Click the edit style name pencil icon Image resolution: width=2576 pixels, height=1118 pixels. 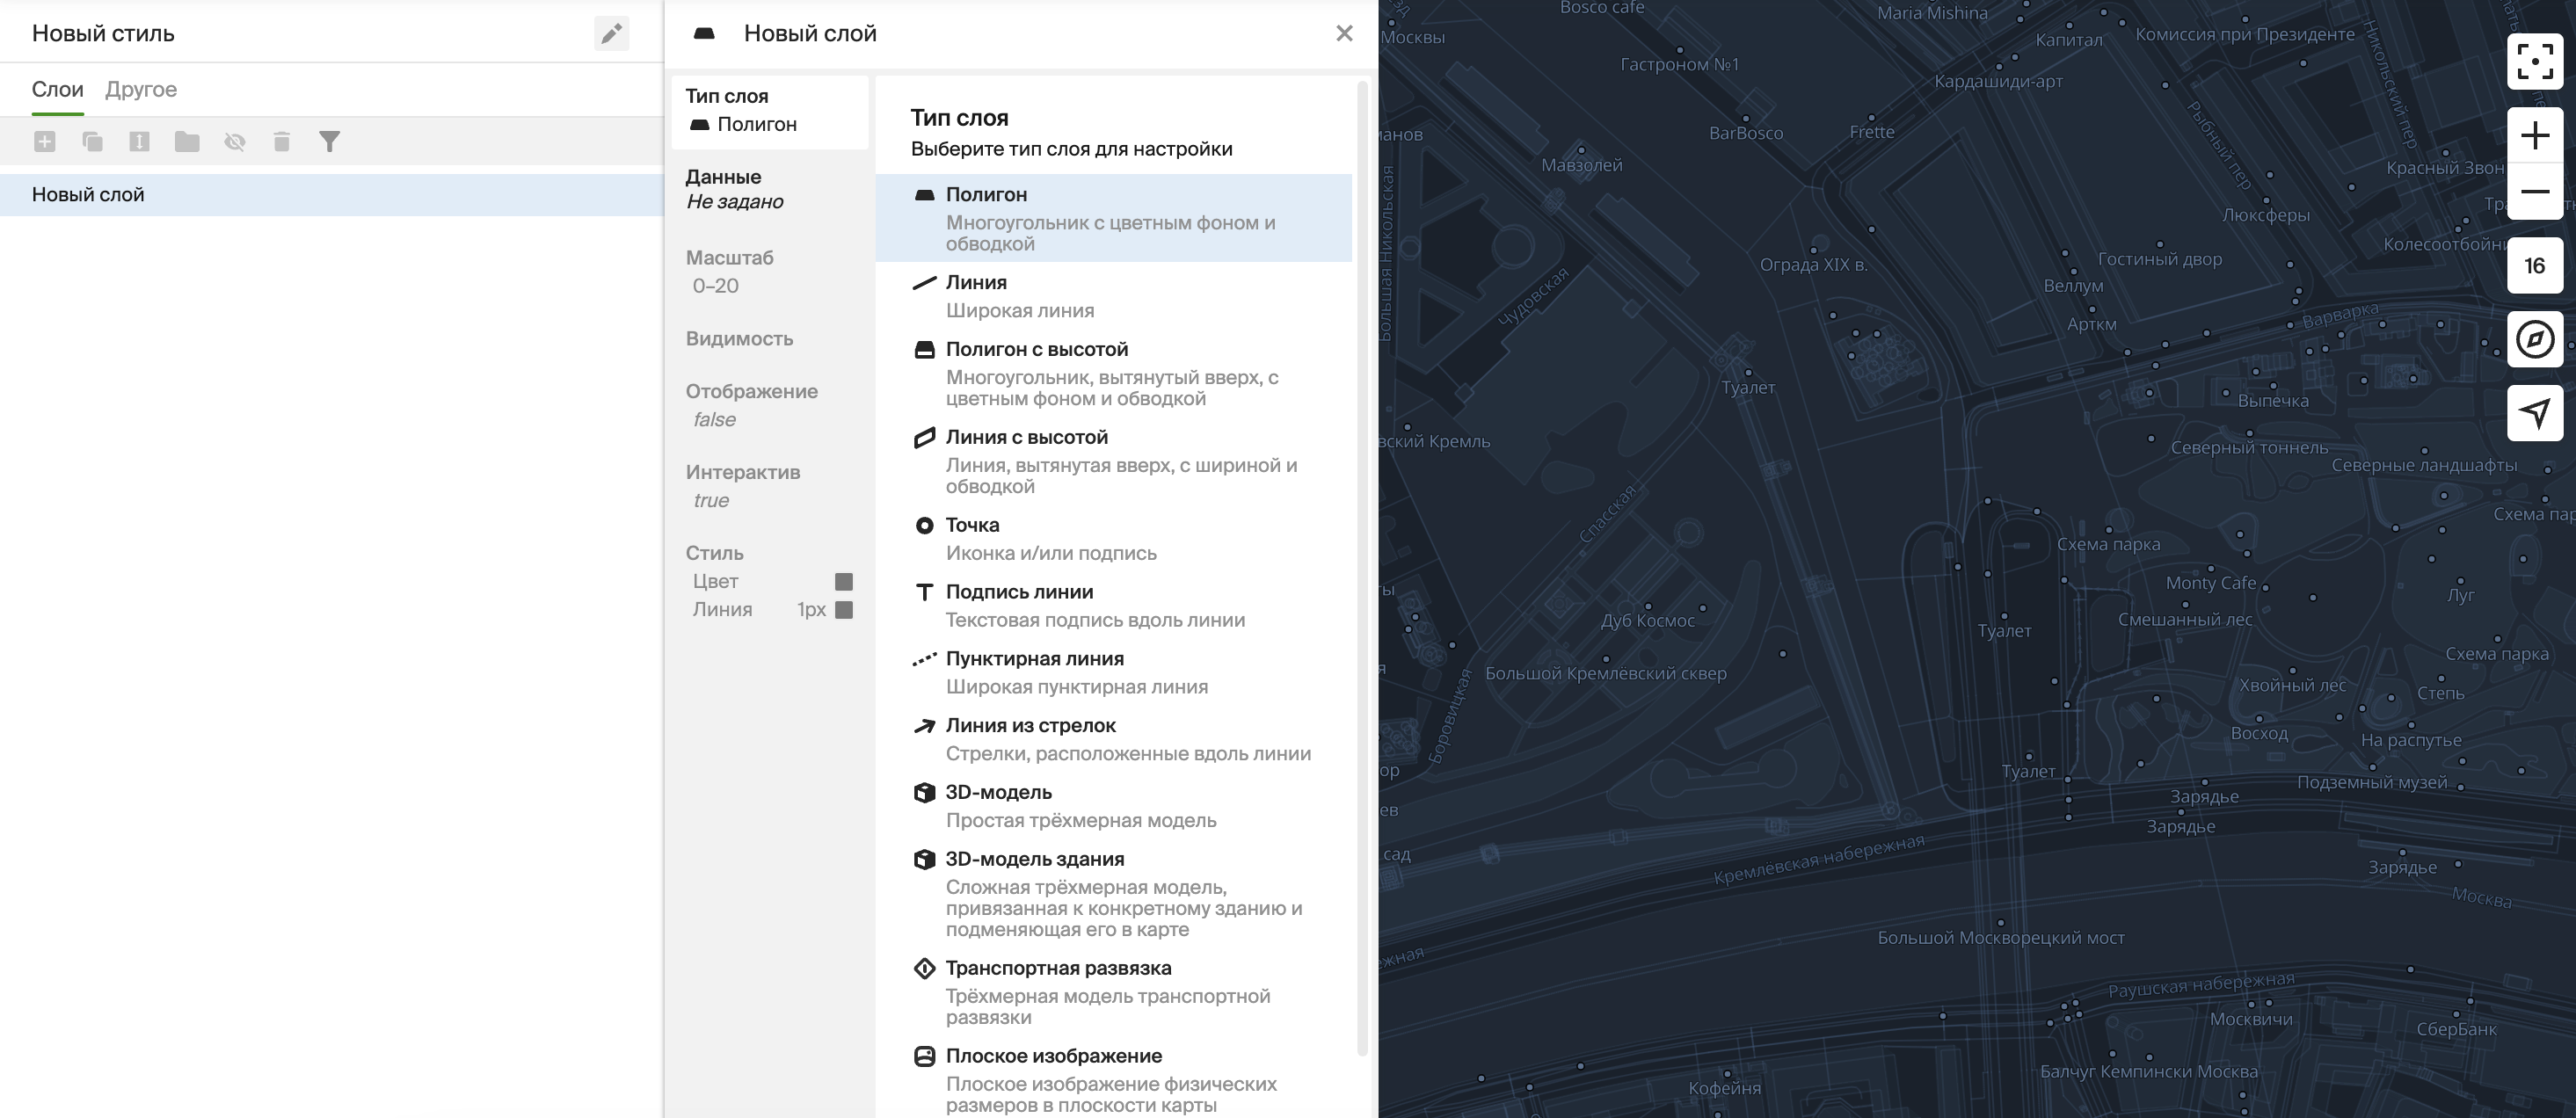coord(611,33)
